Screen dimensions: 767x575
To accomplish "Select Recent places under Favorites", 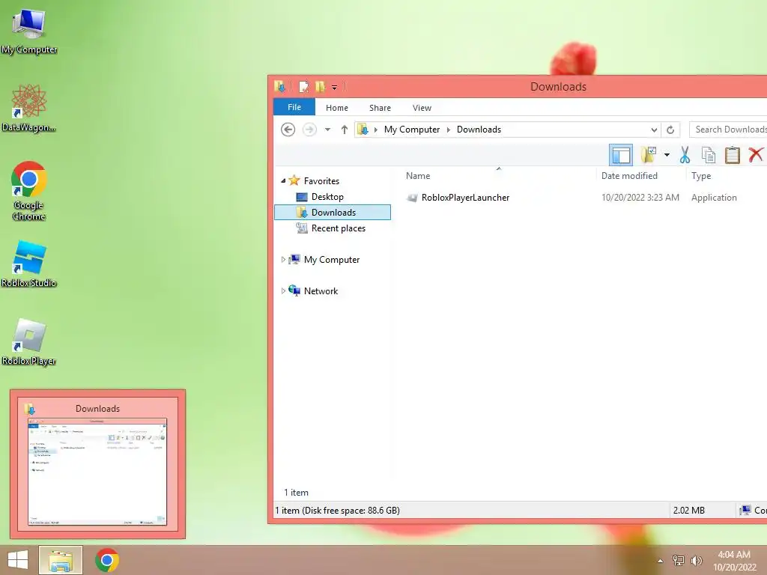I will [338, 228].
